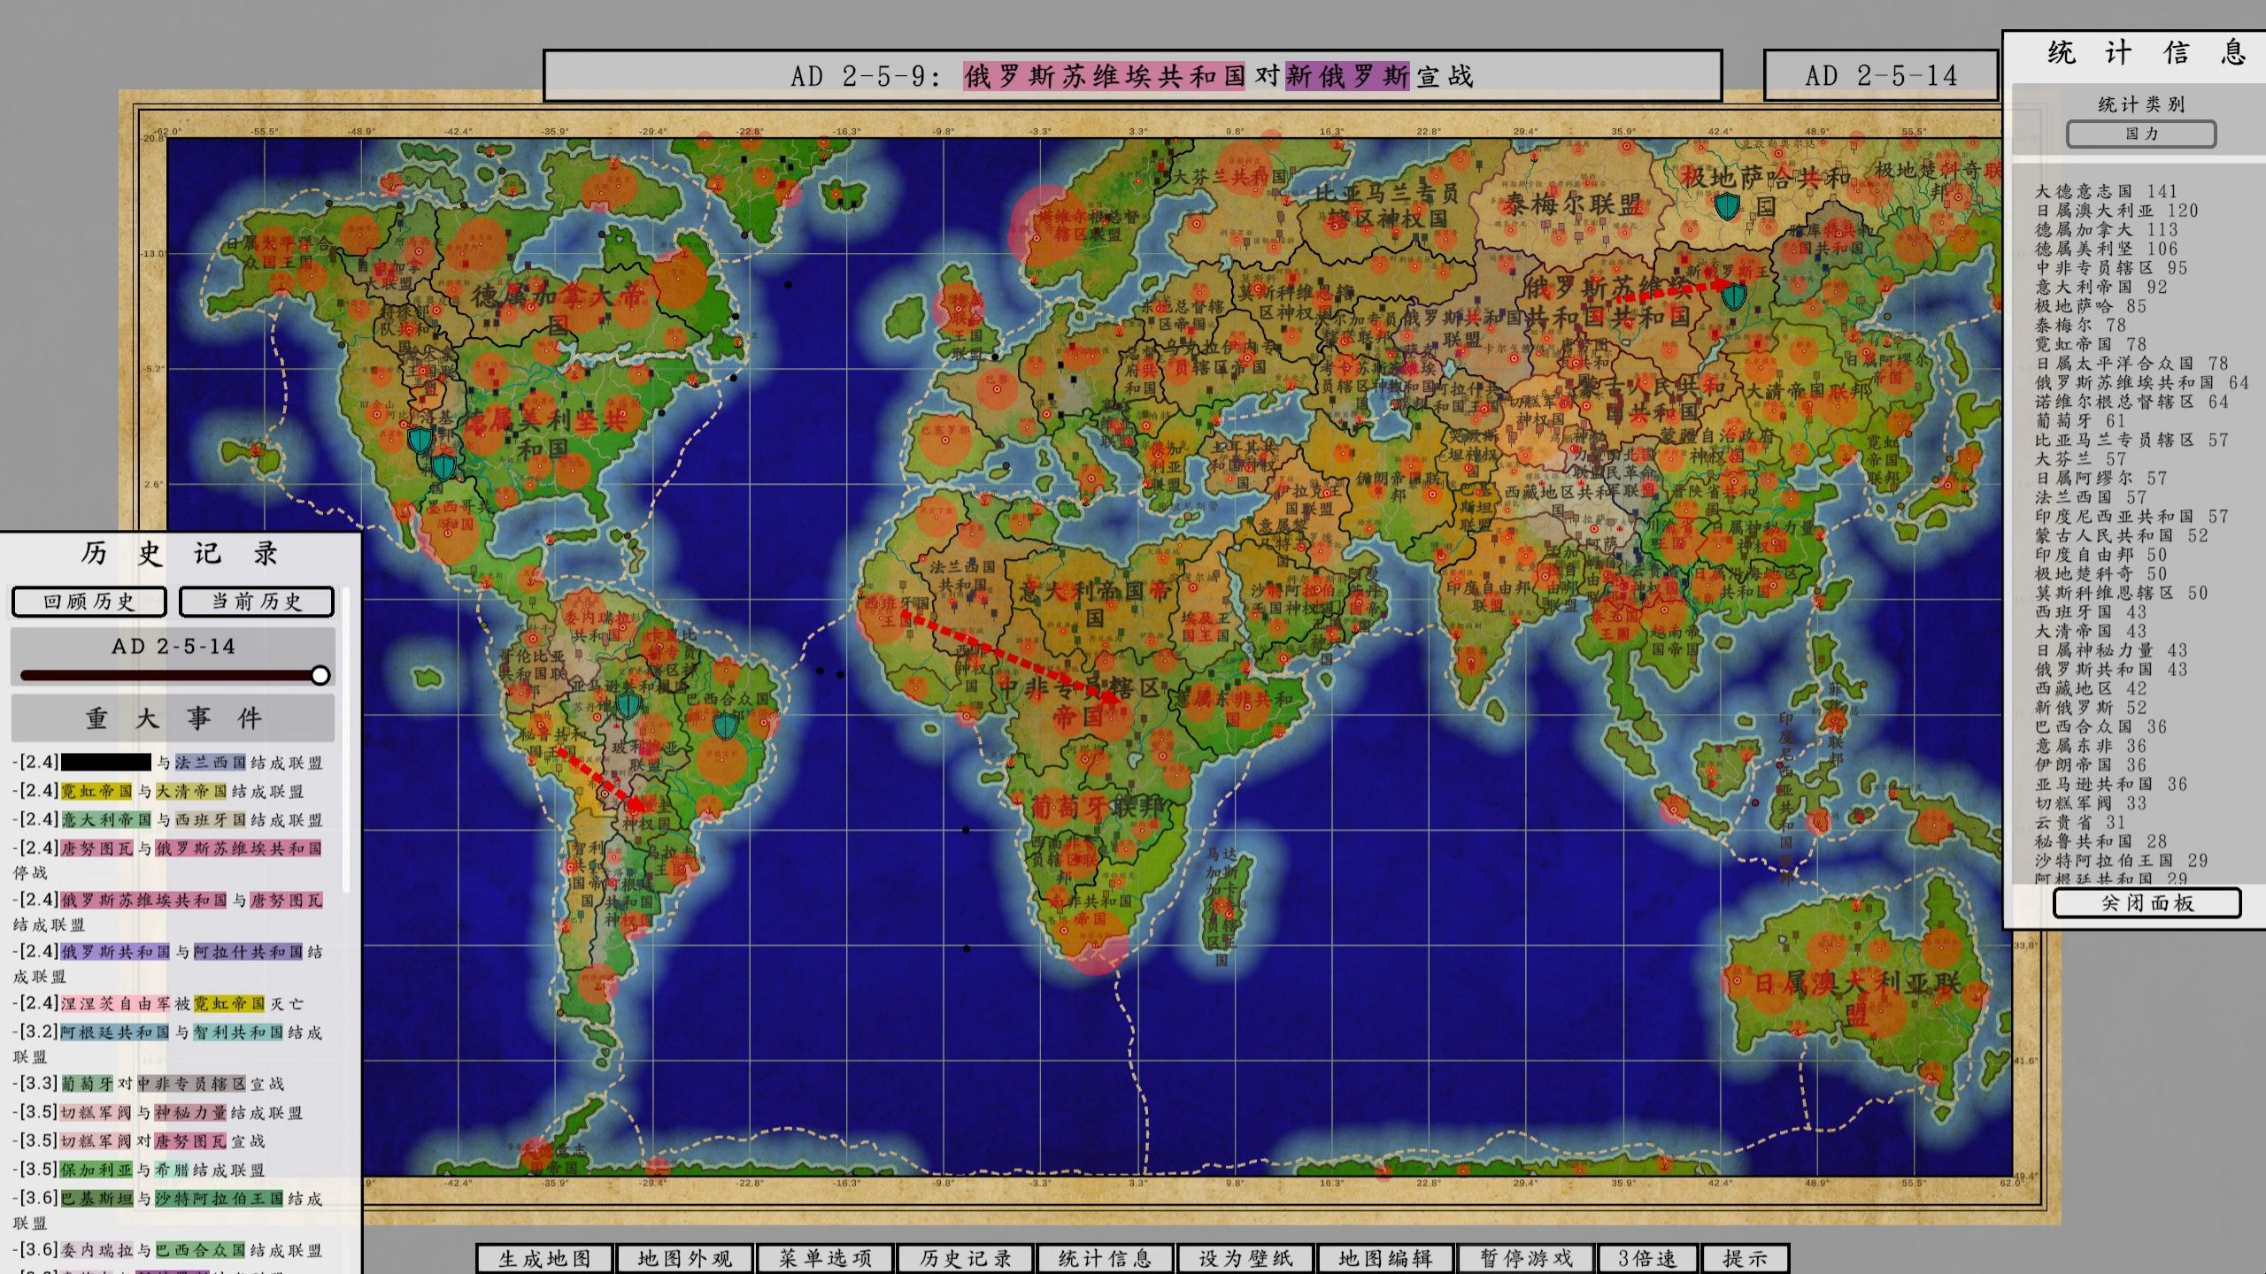Viewport: 2266px width, 1274px height.
Task: Click shield icon at 新俄罗斯 arrow tip
Action: point(1734,295)
